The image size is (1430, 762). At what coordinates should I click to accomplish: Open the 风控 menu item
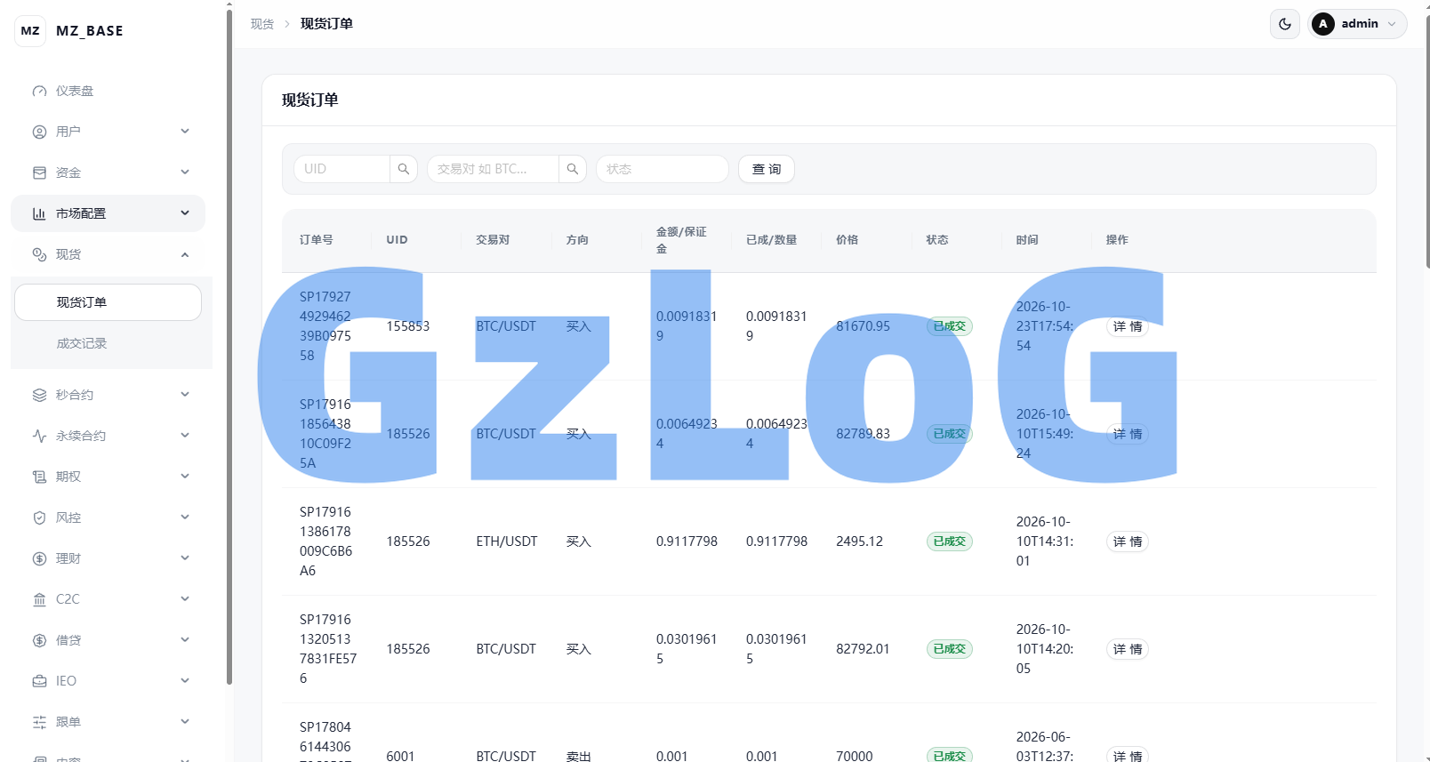(x=108, y=517)
